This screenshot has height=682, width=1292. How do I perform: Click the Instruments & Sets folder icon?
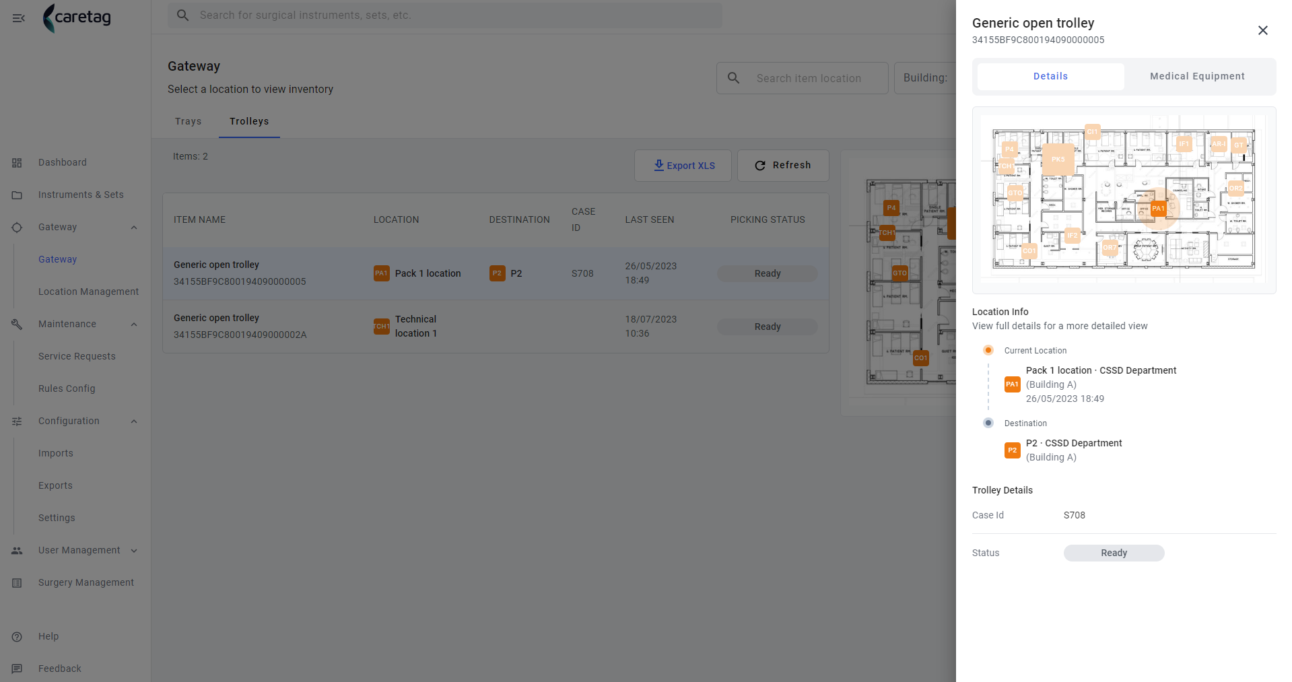18,195
